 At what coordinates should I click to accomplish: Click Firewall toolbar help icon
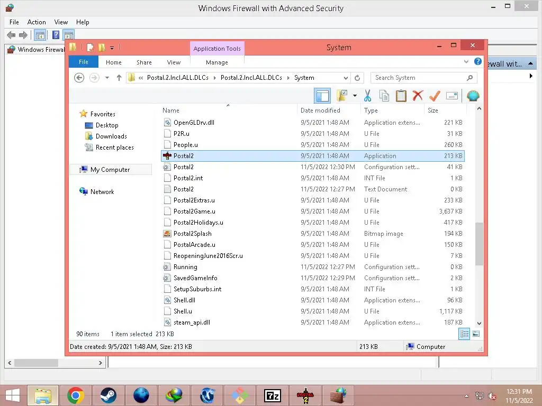56,35
